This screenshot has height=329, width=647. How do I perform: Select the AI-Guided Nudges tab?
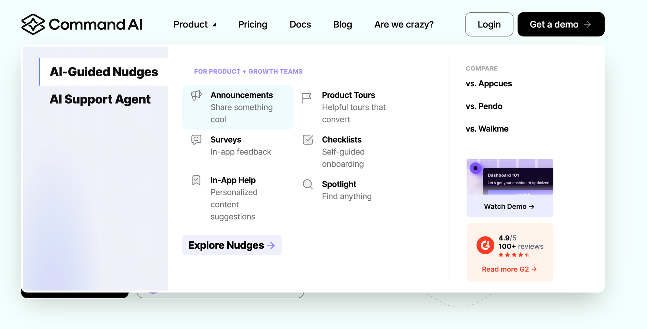pos(104,72)
